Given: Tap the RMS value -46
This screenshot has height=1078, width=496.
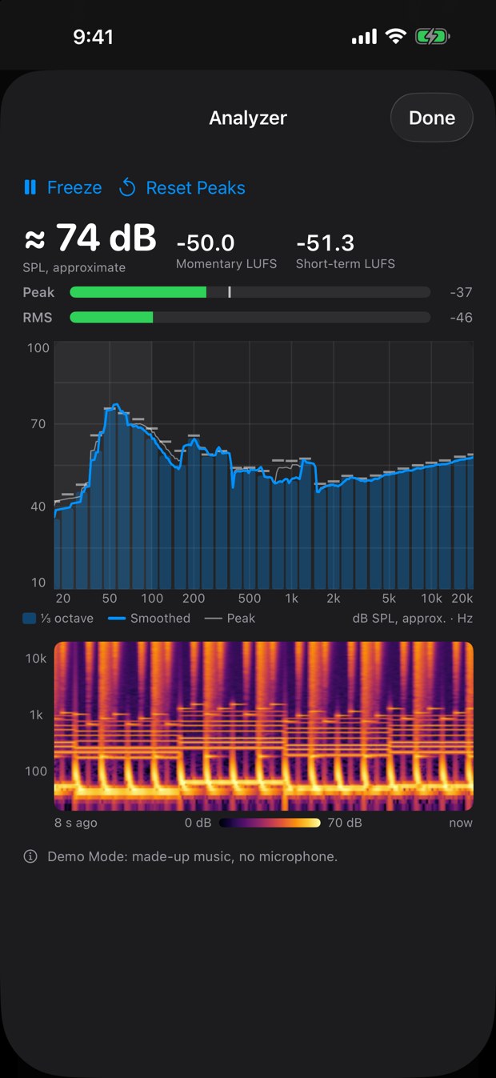Looking at the screenshot, I should (x=461, y=318).
